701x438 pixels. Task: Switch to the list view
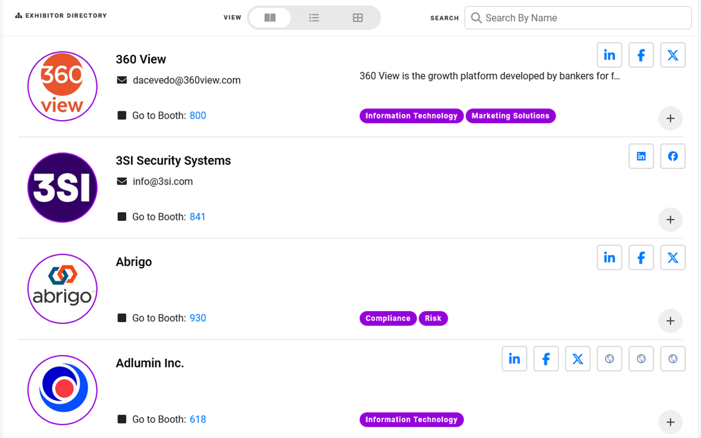pos(314,18)
